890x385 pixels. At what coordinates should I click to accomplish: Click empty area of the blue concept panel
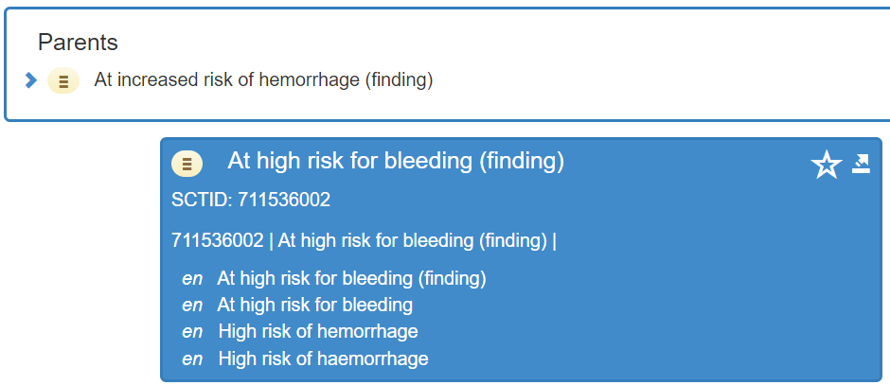681,306
